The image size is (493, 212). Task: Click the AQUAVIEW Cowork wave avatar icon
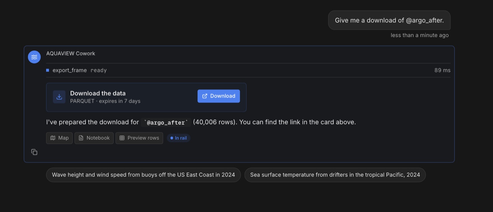34,57
